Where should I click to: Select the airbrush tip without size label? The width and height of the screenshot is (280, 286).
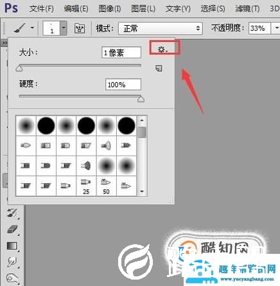coord(126,185)
